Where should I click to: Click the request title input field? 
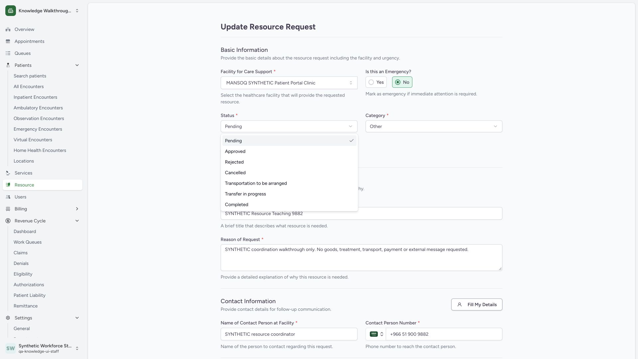click(361, 213)
